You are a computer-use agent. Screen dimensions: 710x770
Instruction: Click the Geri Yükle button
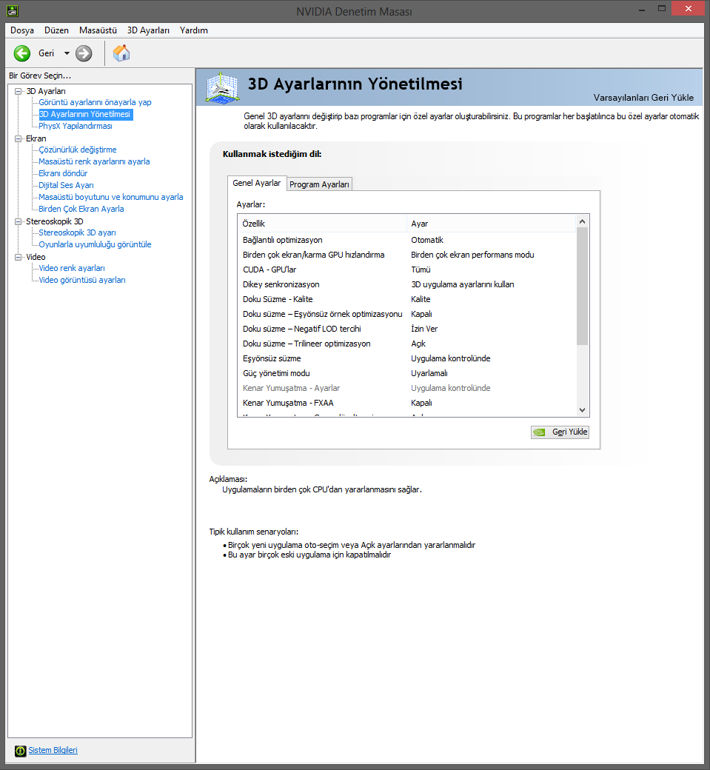click(560, 432)
